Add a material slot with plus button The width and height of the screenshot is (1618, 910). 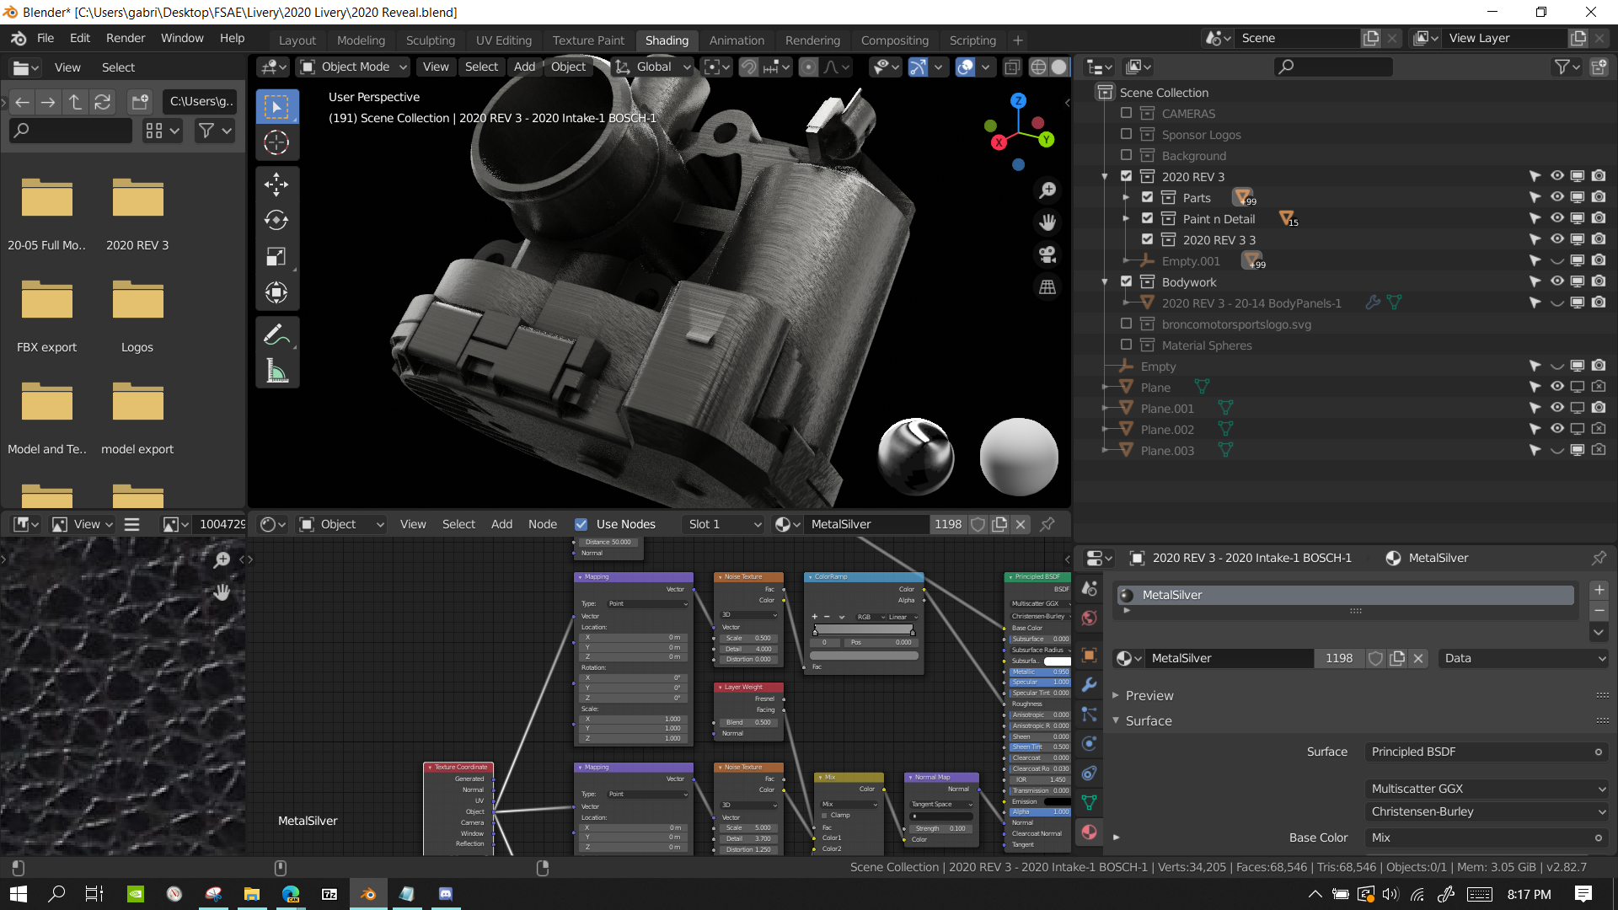click(1599, 590)
